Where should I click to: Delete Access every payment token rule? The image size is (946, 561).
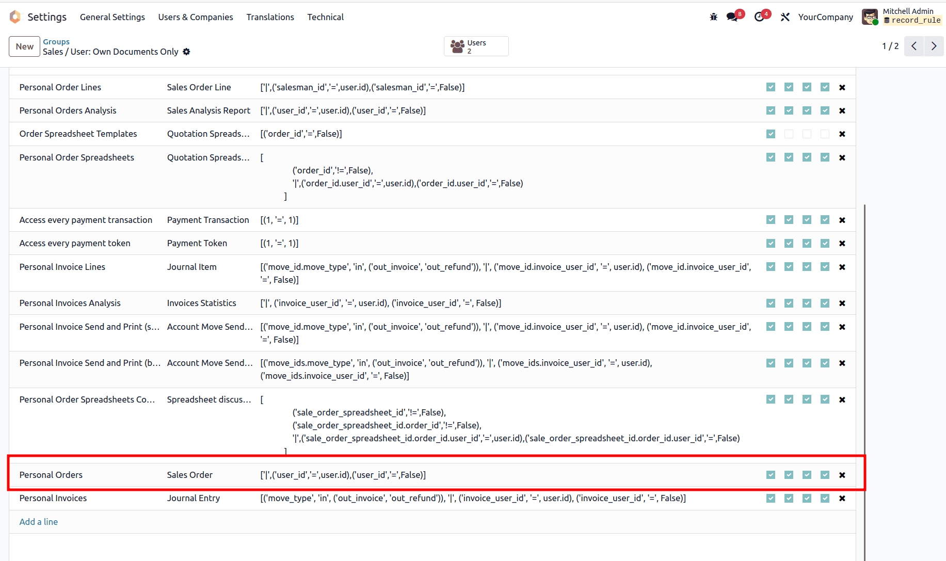pyautogui.click(x=842, y=243)
